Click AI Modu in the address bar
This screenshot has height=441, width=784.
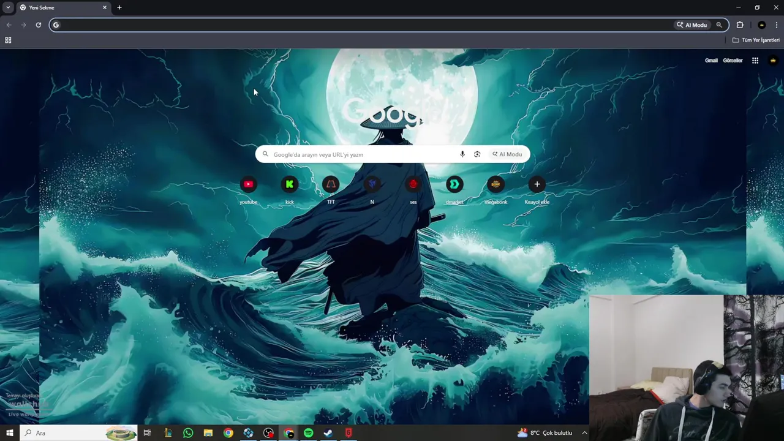[x=692, y=25]
